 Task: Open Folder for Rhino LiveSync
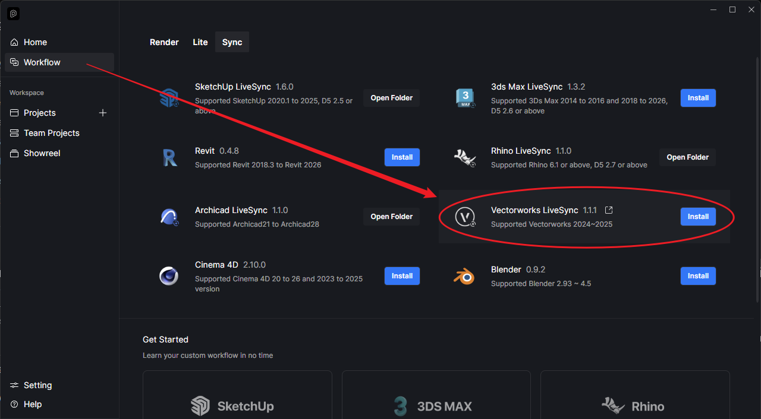tap(688, 157)
